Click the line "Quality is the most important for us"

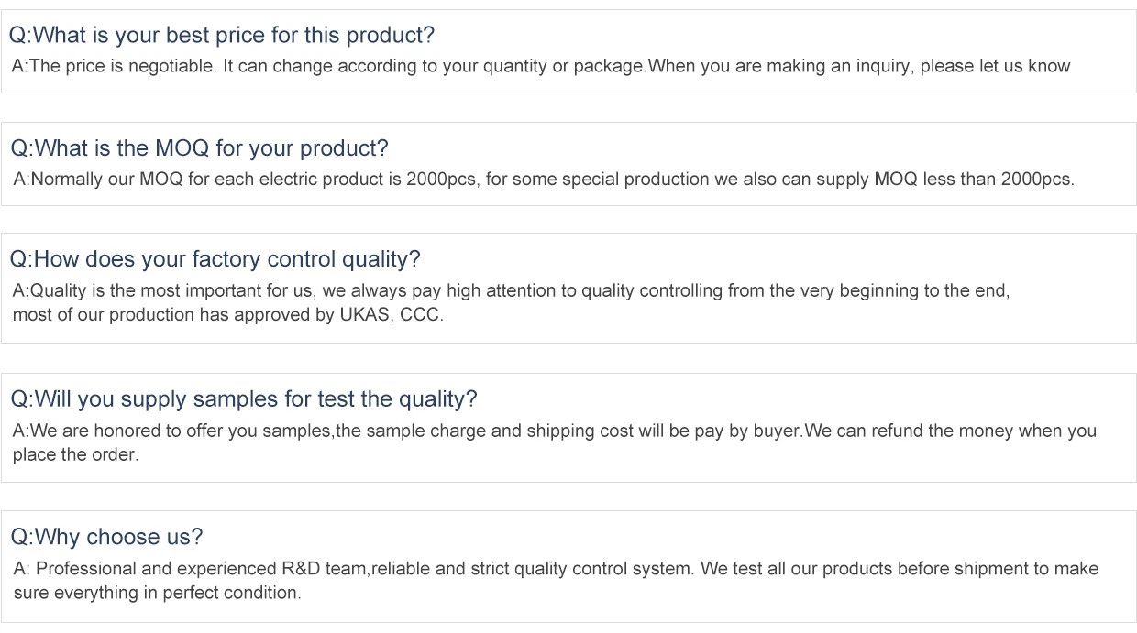pyautogui.click(x=511, y=290)
